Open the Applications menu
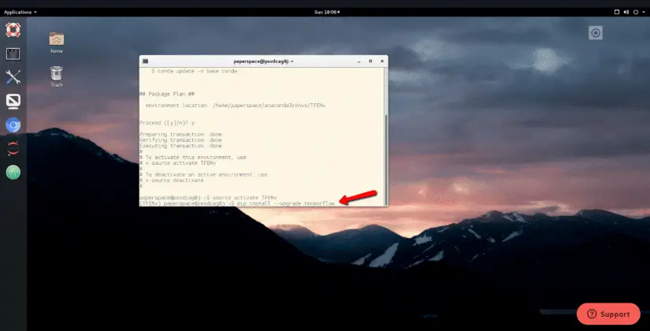Viewport: 650px width, 331px height. (x=20, y=13)
